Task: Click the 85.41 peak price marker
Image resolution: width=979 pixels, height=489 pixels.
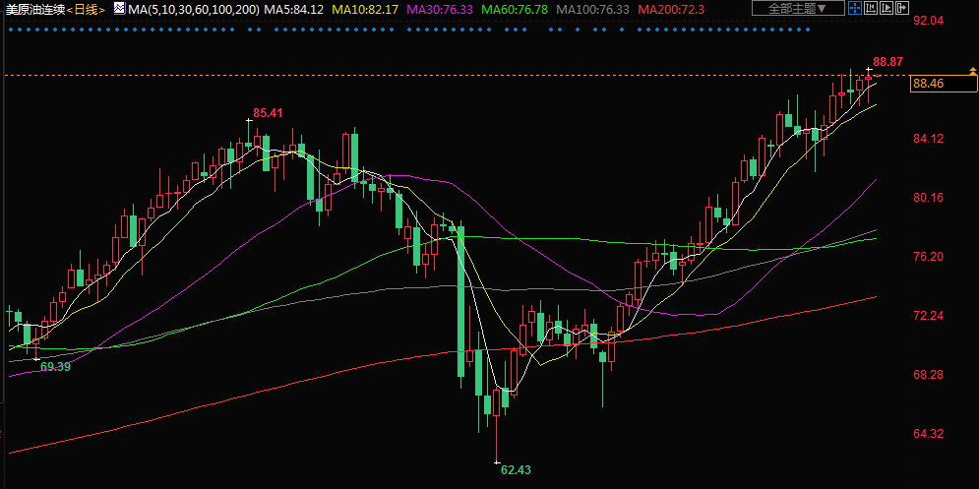Action: point(268,113)
